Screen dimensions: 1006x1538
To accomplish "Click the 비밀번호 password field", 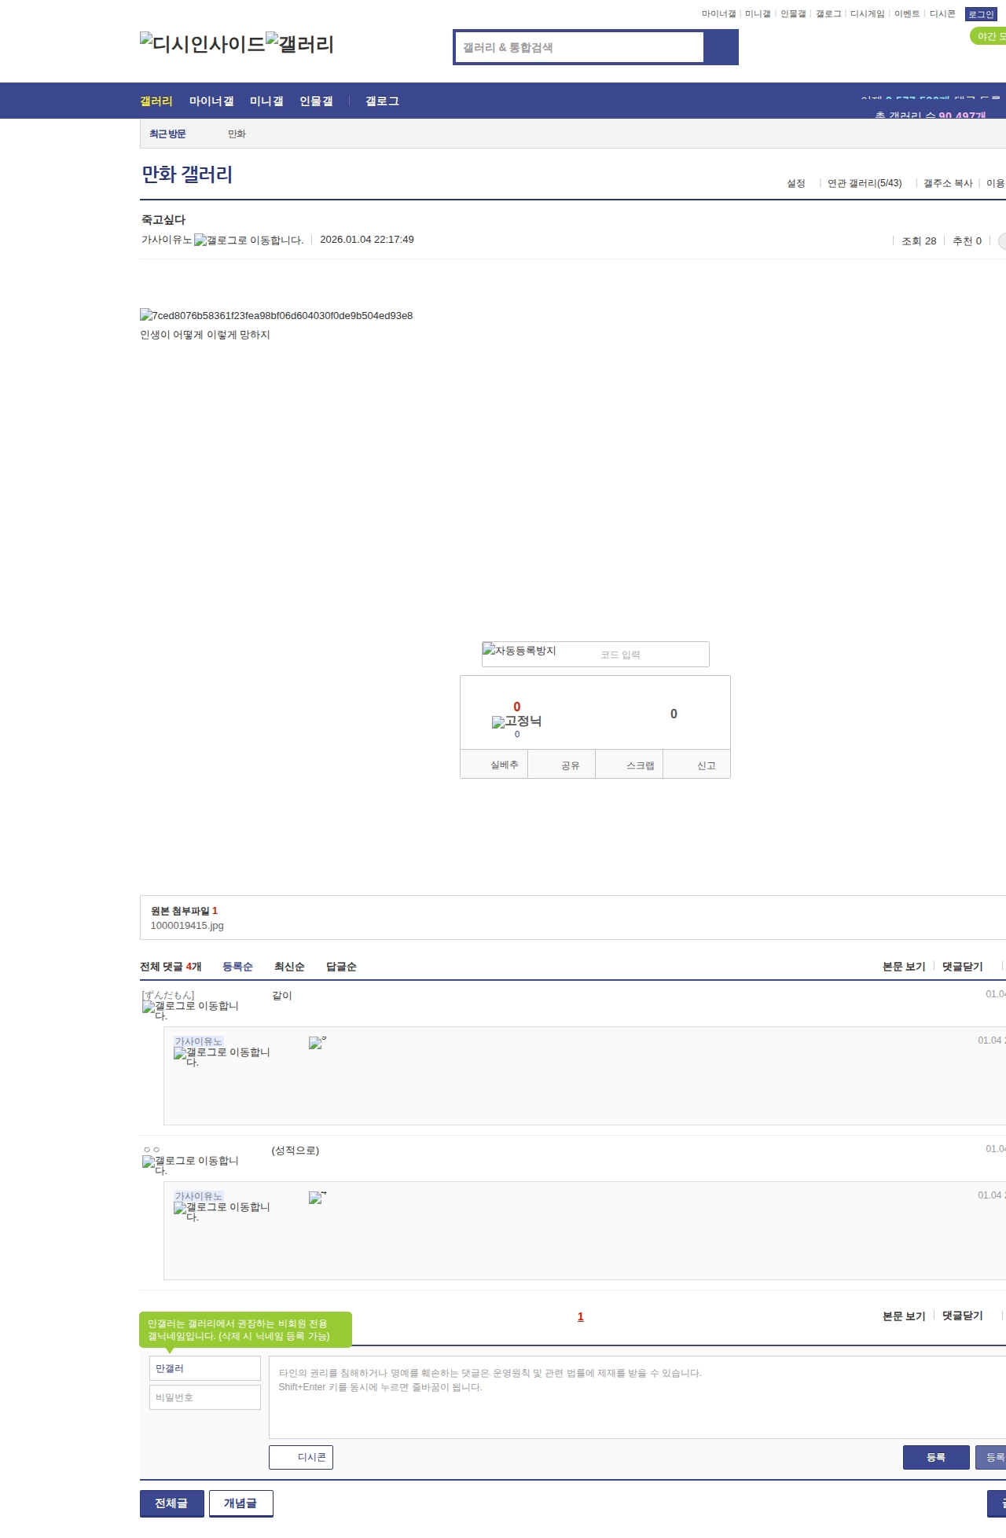I will pyautogui.click(x=205, y=1397).
